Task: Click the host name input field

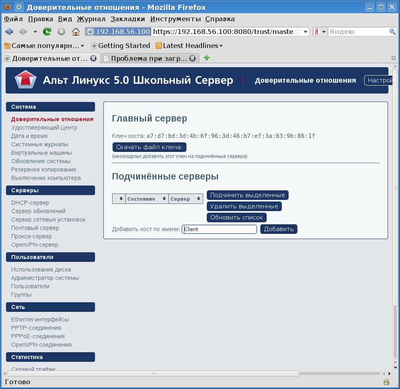Action: (x=219, y=229)
